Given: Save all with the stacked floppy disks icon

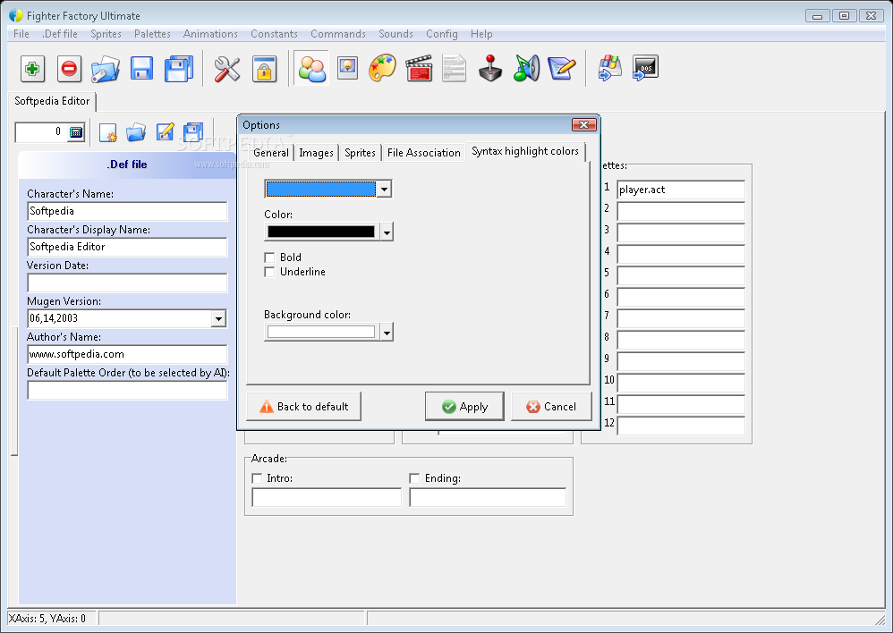Looking at the screenshot, I should 179,69.
